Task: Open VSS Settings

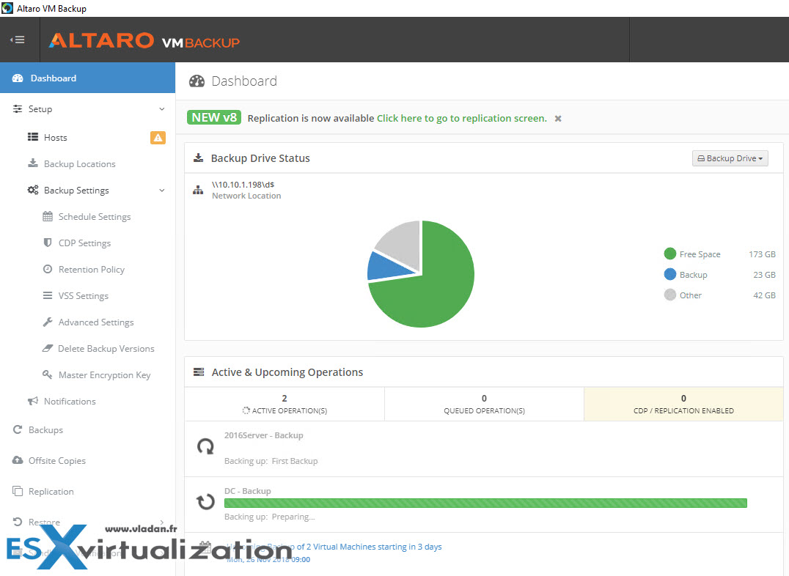Action: 84,296
